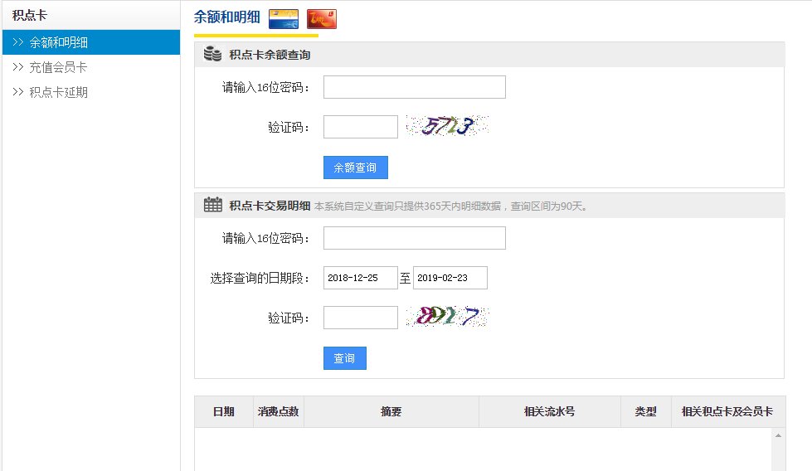812x471 pixels.
Task: Focus the 16位密码 field under 交易明细
Action: (414, 238)
